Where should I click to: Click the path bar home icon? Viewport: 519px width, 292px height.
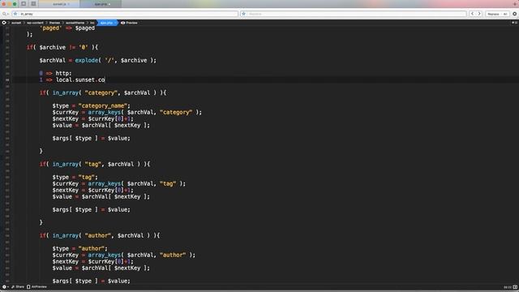point(4,23)
